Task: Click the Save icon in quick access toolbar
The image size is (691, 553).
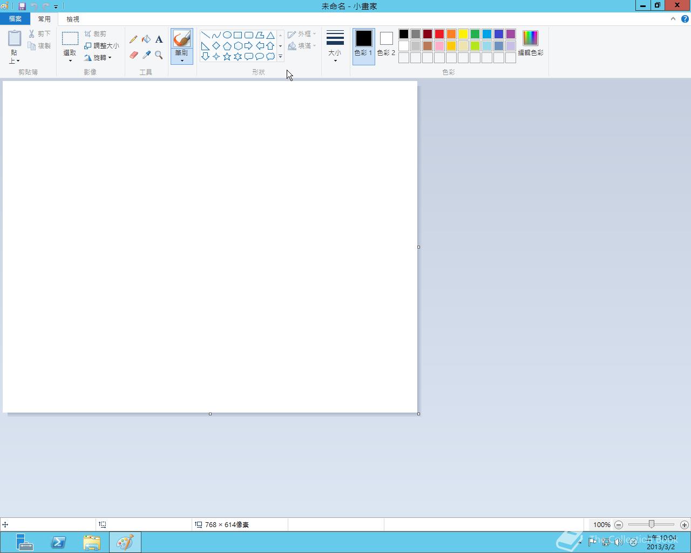Action: tap(22, 6)
